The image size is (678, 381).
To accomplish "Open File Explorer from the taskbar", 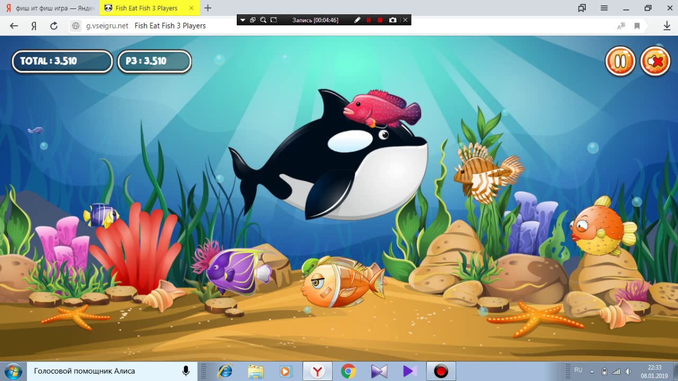I will coord(255,371).
